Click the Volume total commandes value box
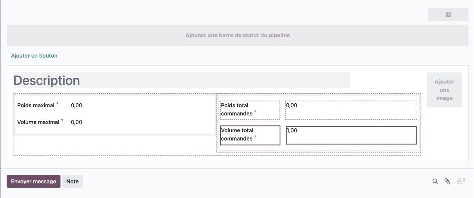 [x=351, y=135]
